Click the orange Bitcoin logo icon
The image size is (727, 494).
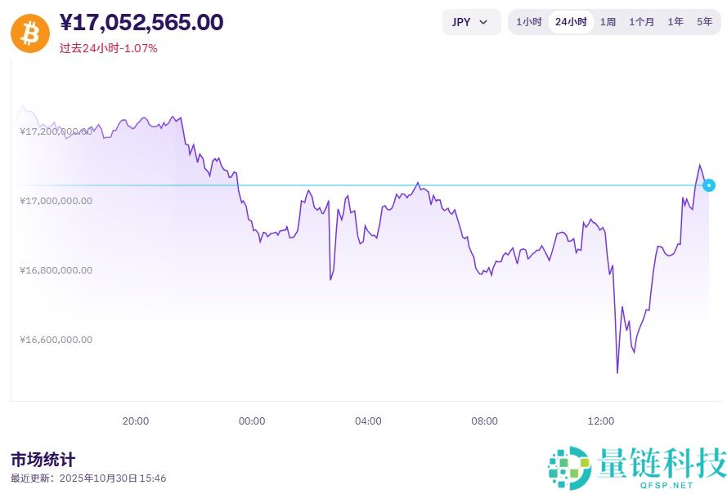pos(30,33)
